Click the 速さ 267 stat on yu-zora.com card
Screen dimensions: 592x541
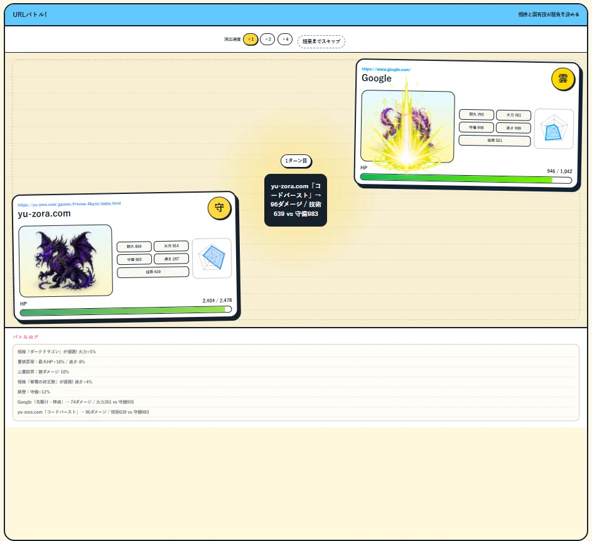pos(171,259)
